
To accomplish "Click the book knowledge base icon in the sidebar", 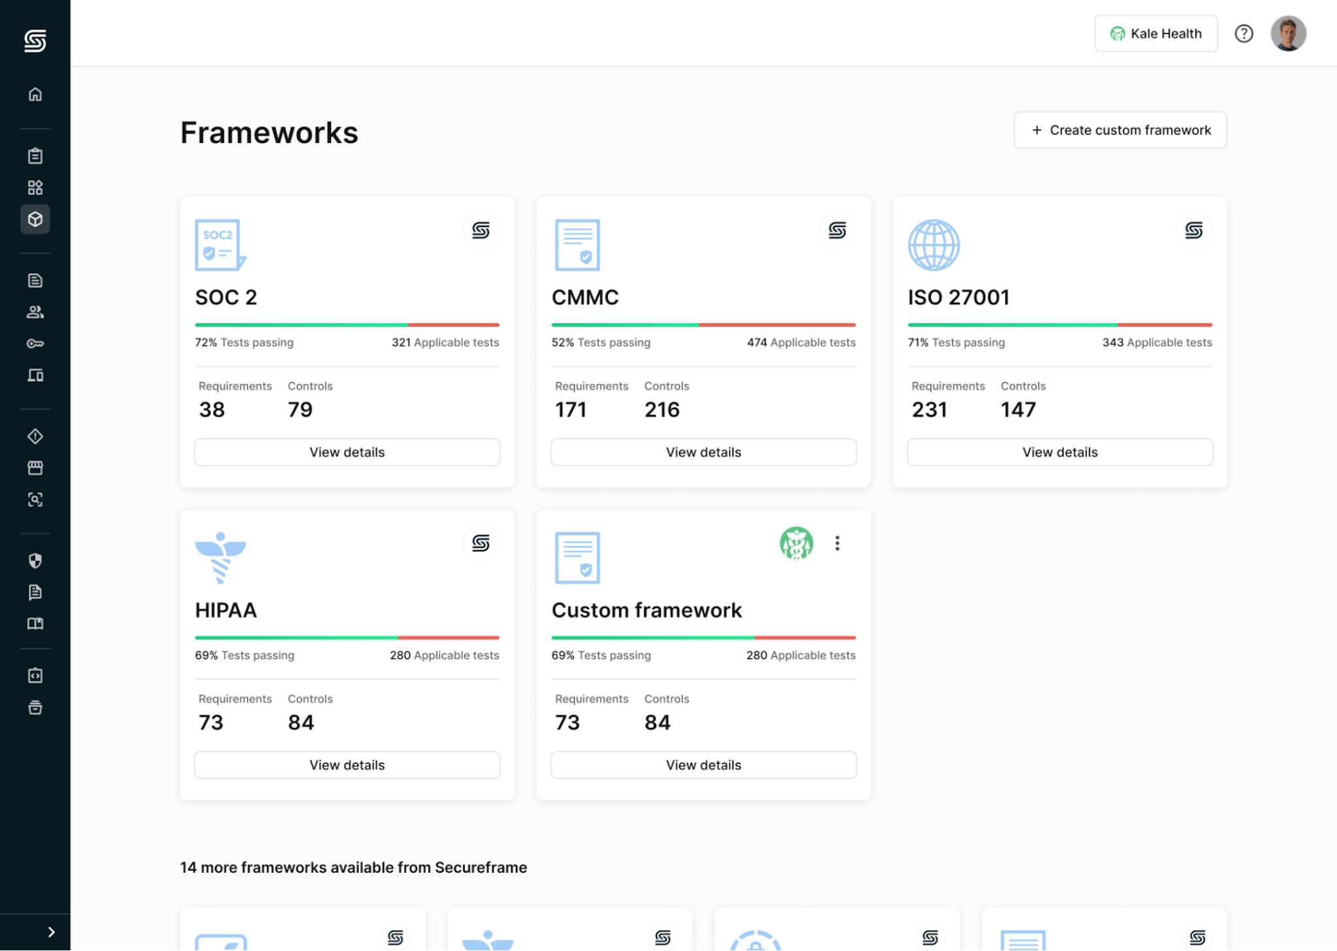I will 35,624.
